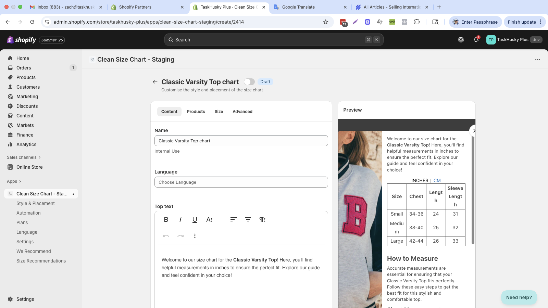The width and height of the screenshot is (548, 308).
Task: Open text alignment options in editor
Action: [234, 220]
